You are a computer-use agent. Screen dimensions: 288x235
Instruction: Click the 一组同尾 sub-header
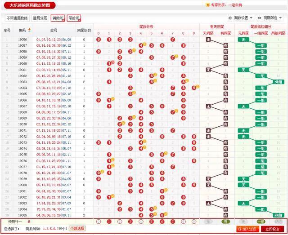point(261,33)
